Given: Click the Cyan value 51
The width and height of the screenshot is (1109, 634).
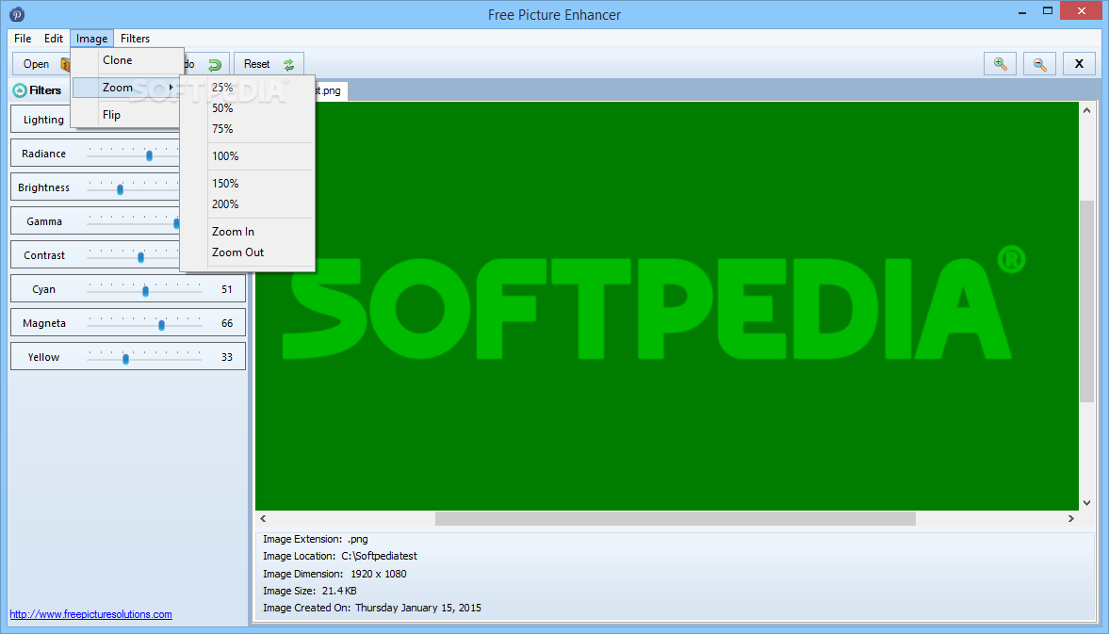Looking at the screenshot, I should point(227,289).
